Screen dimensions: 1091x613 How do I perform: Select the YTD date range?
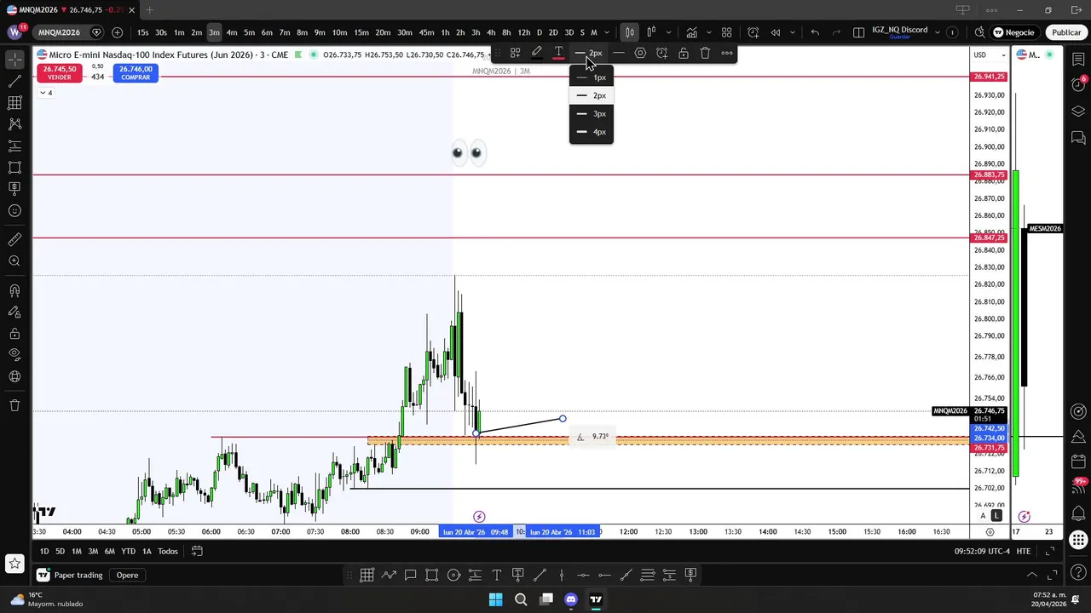click(128, 552)
